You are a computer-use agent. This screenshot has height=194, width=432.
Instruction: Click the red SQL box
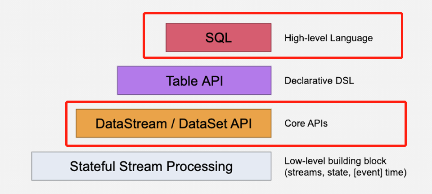click(x=218, y=38)
